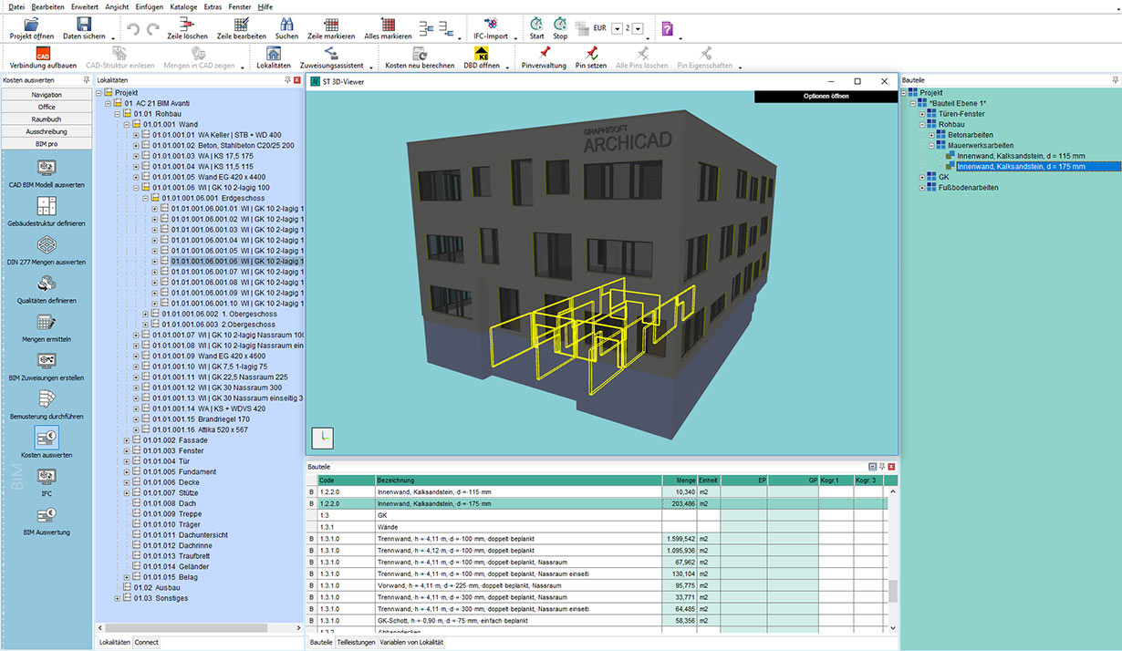This screenshot has height=651, width=1122.
Task: Open the decimal places dropdown showing 2
Action: click(638, 28)
